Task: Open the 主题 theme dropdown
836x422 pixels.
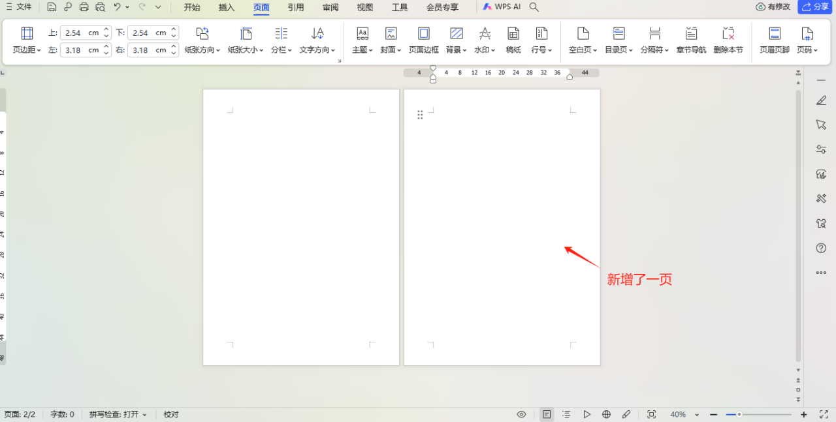Action: click(362, 40)
